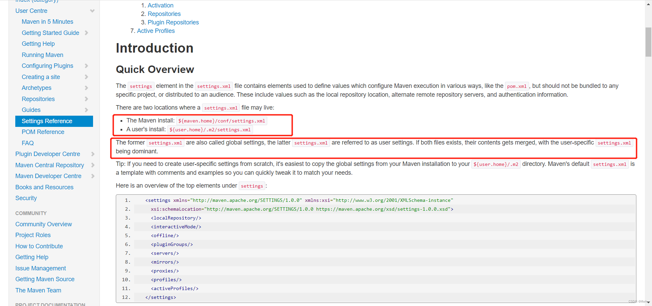Open Books and Resources page

pos(44,187)
